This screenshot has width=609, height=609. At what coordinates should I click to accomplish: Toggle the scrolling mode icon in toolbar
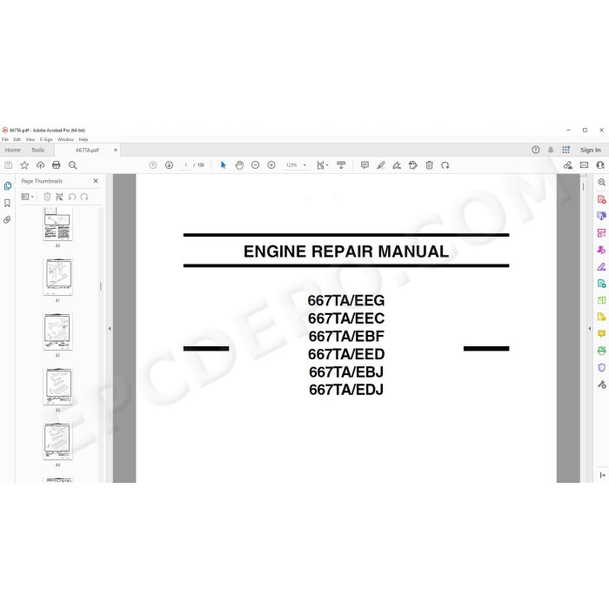pos(341,165)
